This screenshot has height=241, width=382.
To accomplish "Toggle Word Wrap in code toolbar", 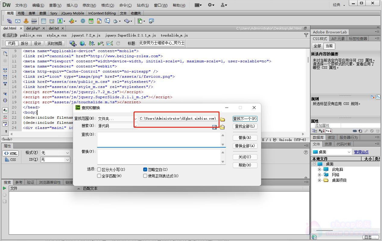I will click(5, 124).
